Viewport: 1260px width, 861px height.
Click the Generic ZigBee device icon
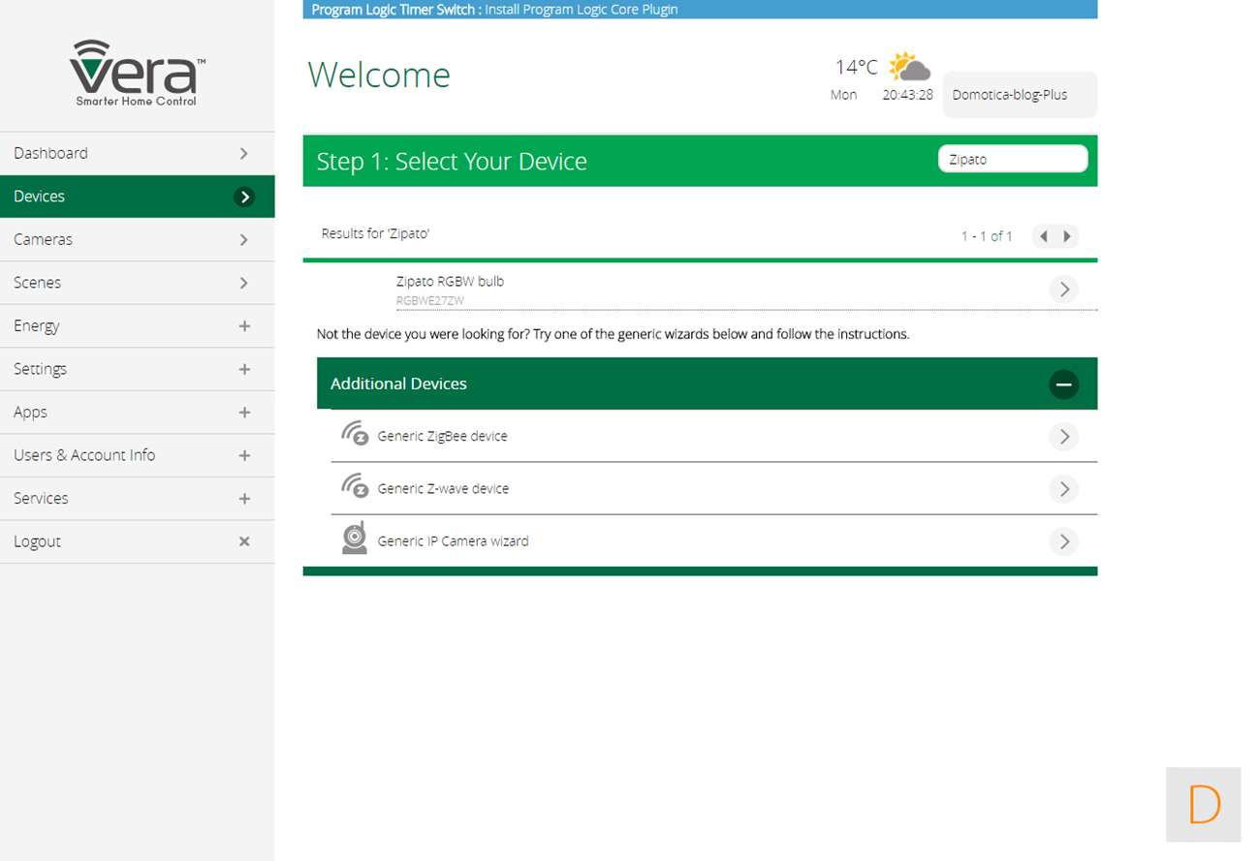355,433
